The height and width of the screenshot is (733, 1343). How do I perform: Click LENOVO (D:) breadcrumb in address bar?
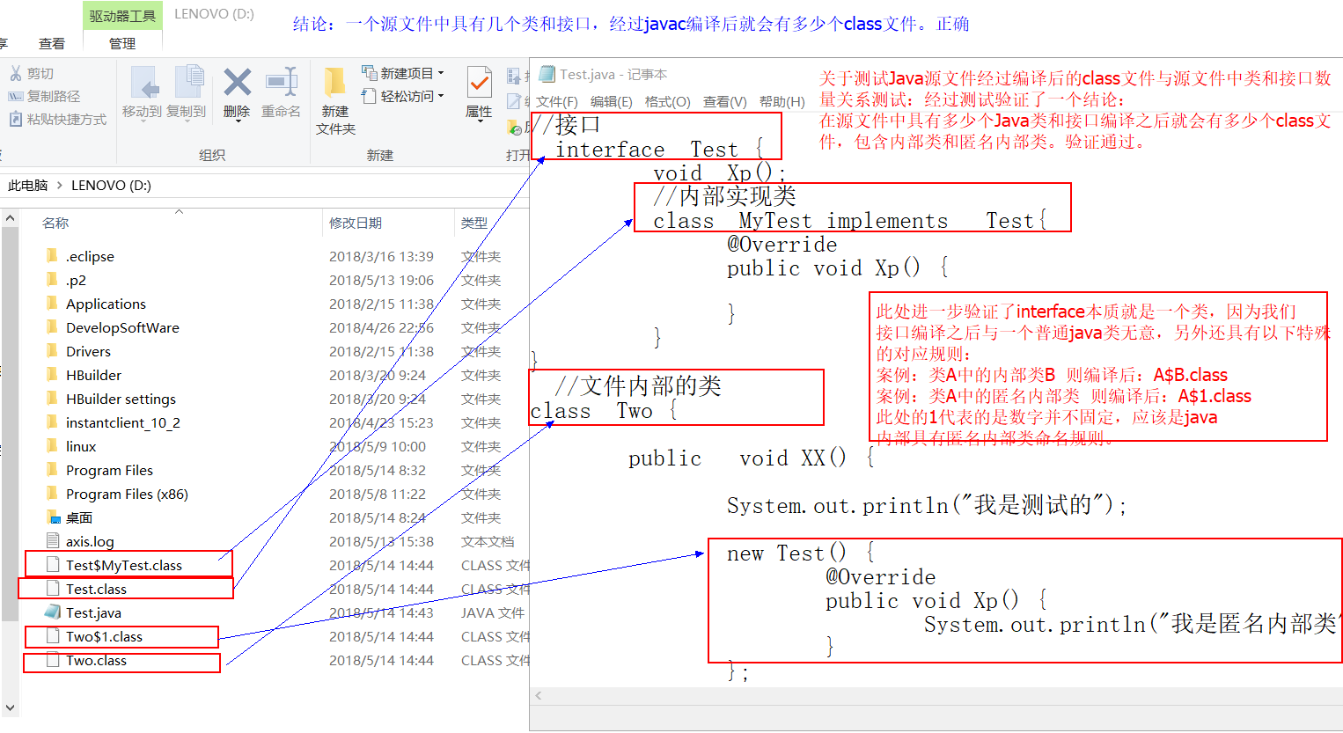pos(111,186)
